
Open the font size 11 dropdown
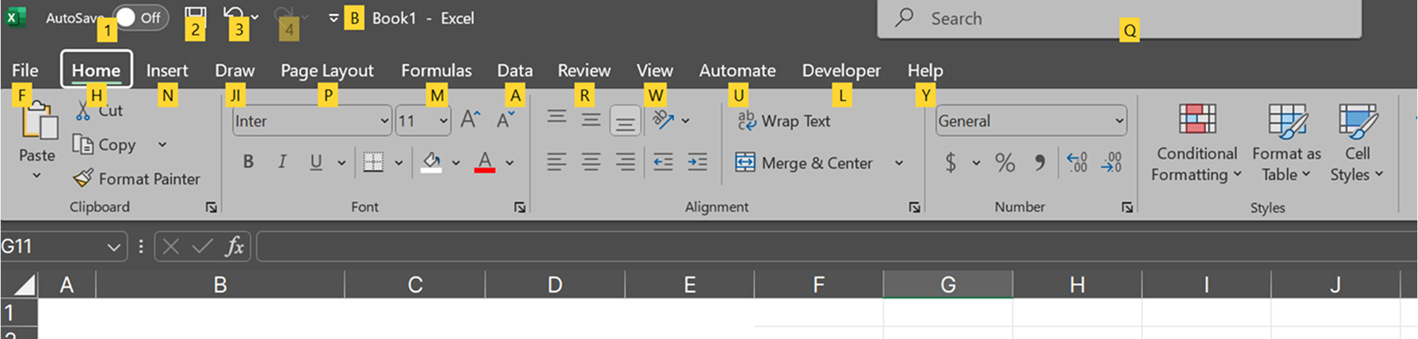443,121
